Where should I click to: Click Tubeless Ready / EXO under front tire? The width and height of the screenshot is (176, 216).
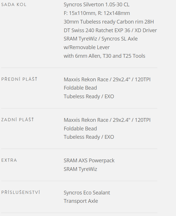tap(89, 97)
